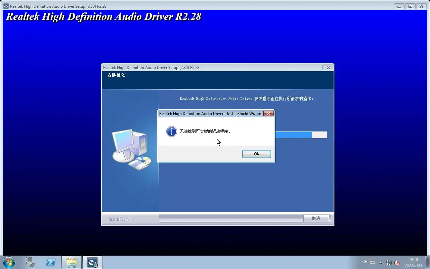Select the 无法找到可支援的驱动程序 message text
The width and height of the screenshot is (430, 269).
pyautogui.click(x=205, y=131)
